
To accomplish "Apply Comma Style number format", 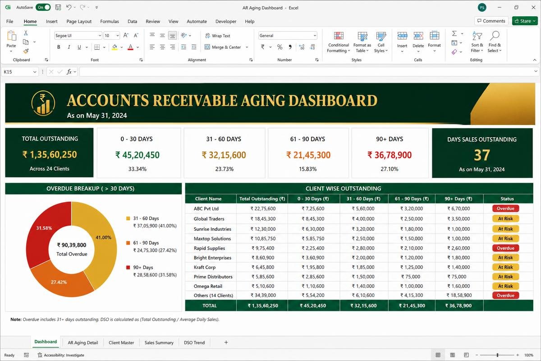I will [x=290, y=47].
